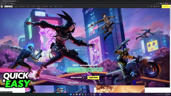The height and width of the screenshot is (96, 171).
Task: Click the yellow Learn More button
Action: pyautogui.click(x=93, y=78)
